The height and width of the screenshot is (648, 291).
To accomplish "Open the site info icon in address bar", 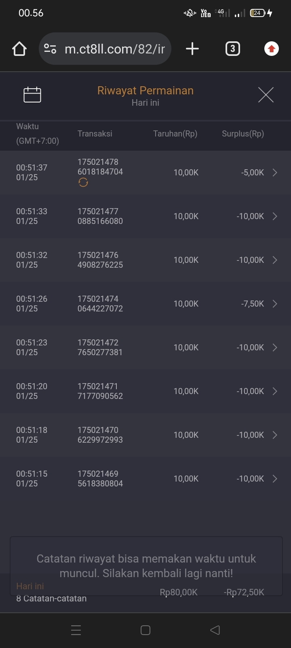I will (x=50, y=49).
